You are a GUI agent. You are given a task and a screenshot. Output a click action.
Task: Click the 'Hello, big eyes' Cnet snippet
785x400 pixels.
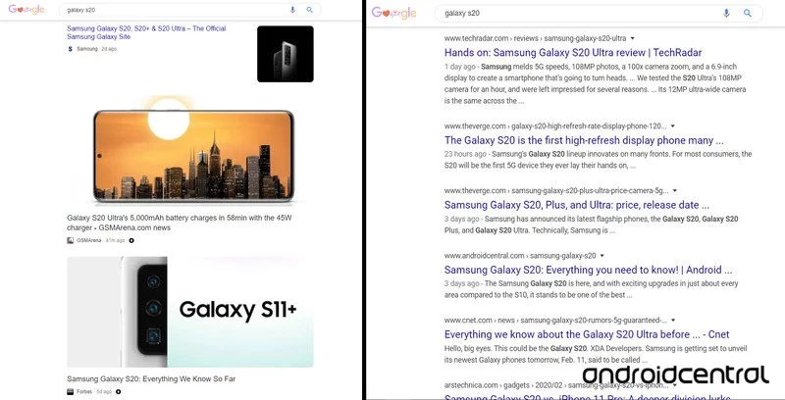tap(596, 354)
